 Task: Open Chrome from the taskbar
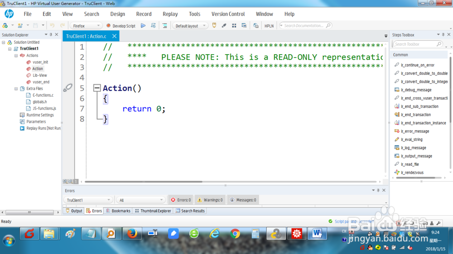click(x=235, y=234)
